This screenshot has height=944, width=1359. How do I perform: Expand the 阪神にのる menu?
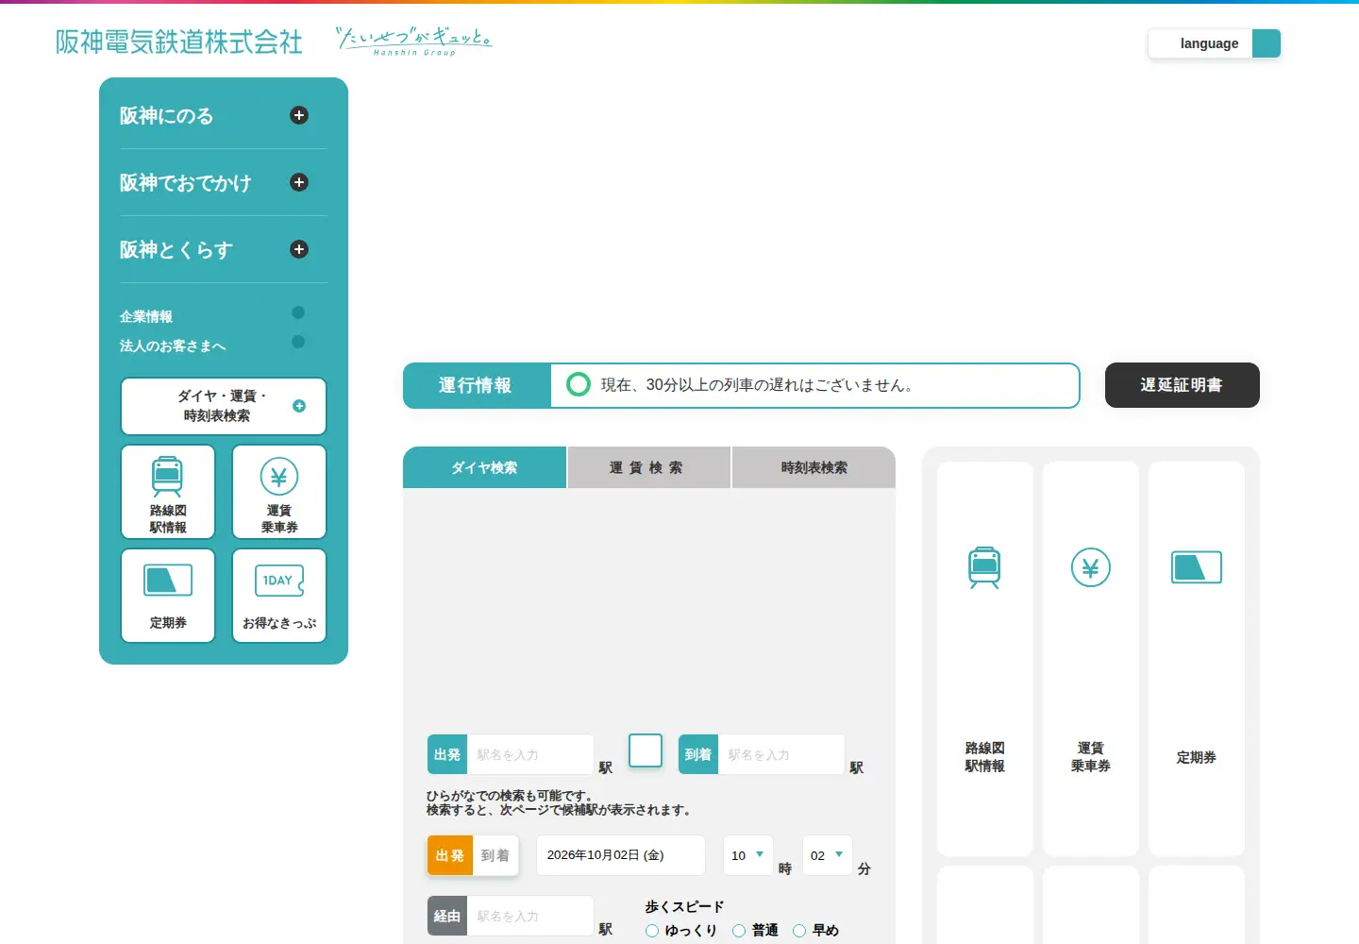point(299,115)
